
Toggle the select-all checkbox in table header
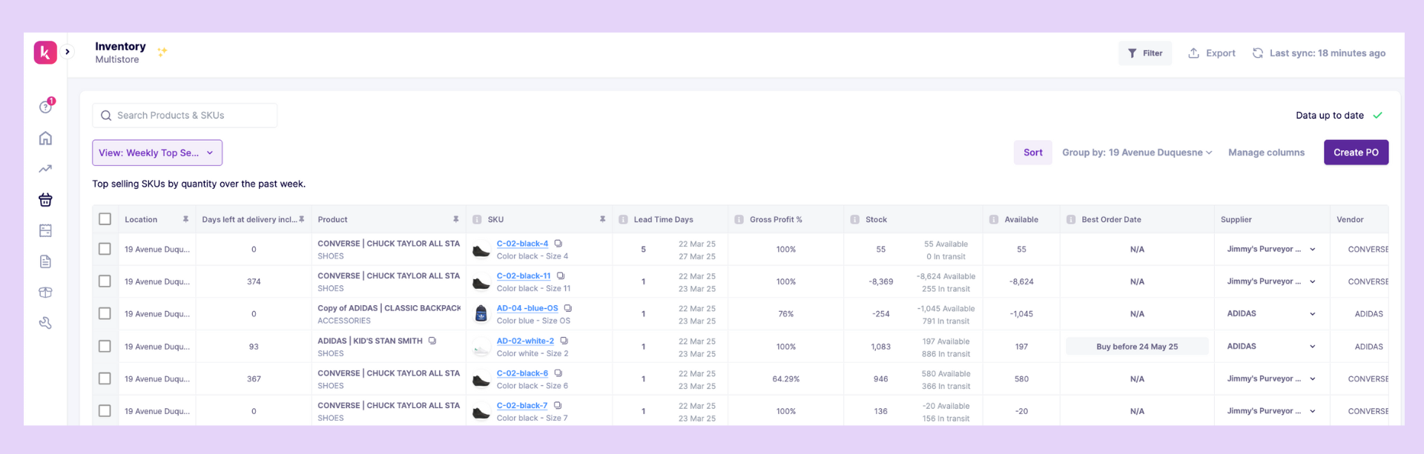click(105, 219)
